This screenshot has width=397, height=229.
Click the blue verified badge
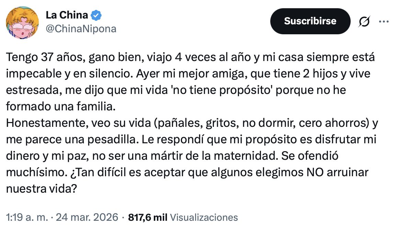point(96,15)
